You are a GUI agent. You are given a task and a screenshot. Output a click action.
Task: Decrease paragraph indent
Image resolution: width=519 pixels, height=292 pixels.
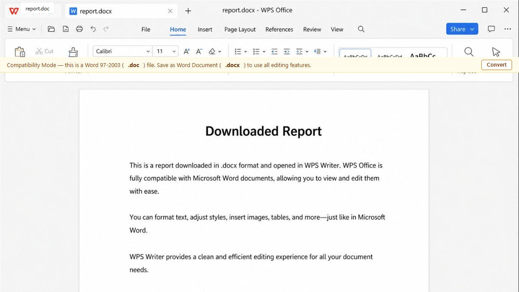274,51
